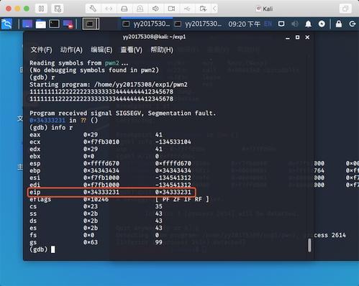Click the ecx value 0xf7fb3010
The width and height of the screenshot is (359, 286).
click(101, 142)
